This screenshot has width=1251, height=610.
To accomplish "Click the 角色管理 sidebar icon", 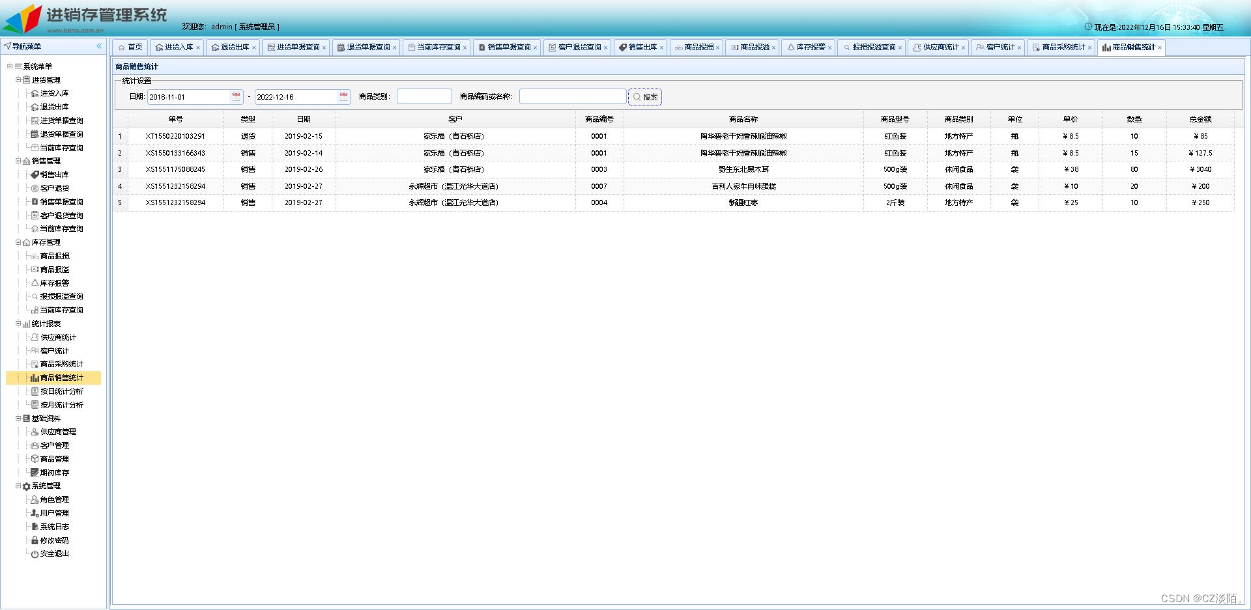I will click(35, 499).
